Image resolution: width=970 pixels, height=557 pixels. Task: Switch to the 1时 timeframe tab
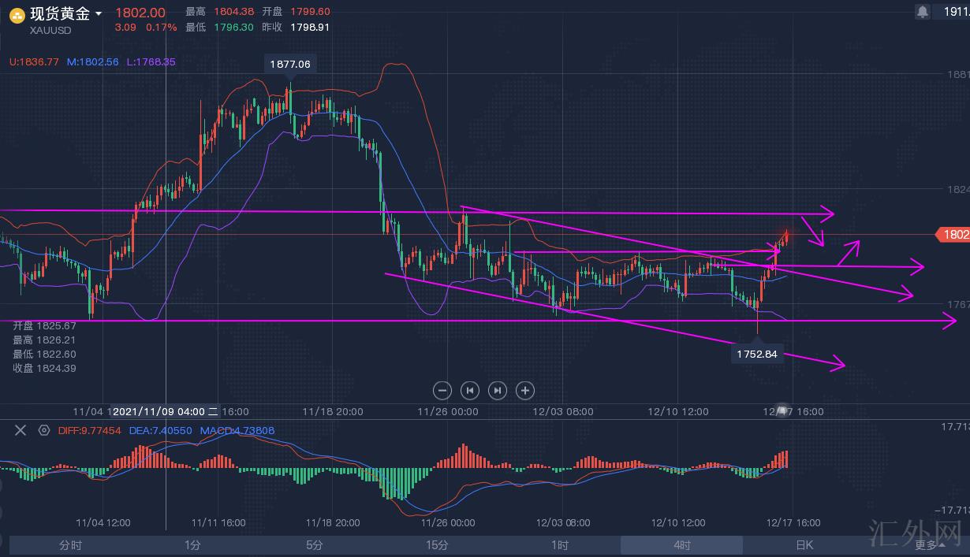click(x=559, y=545)
